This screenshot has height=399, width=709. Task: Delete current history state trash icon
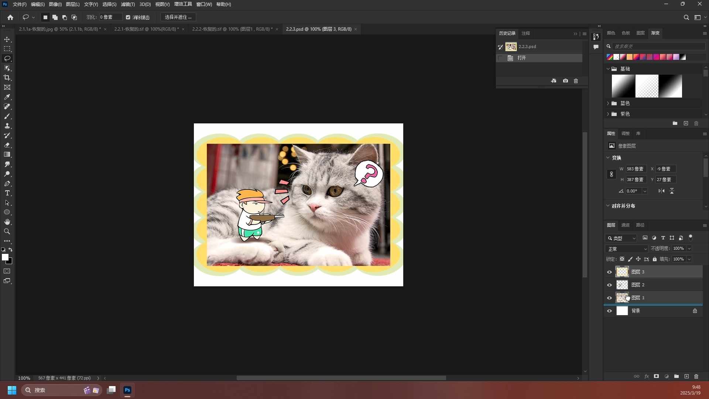(x=576, y=81)
